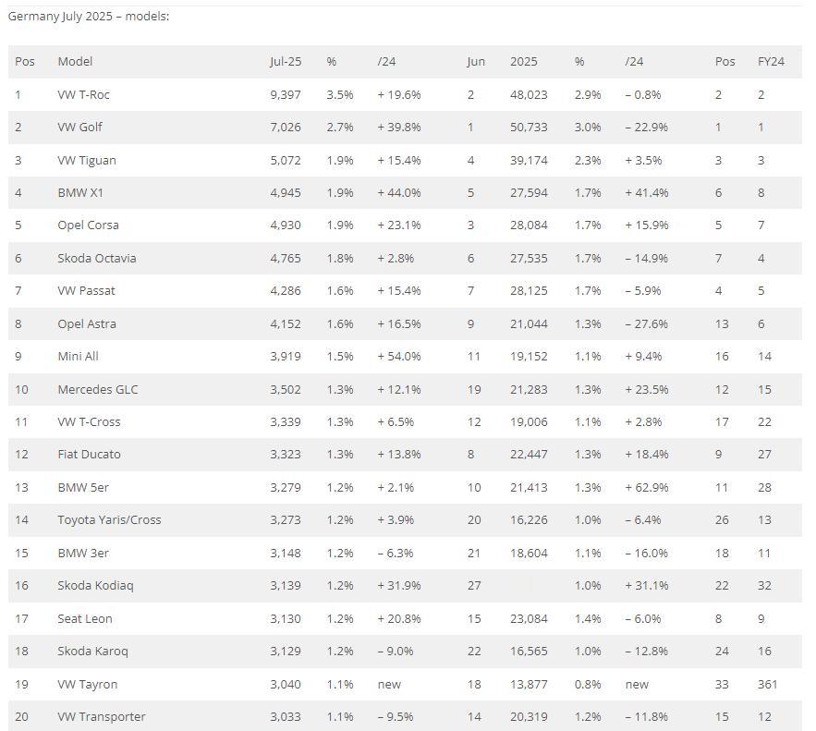Select the VW T-Roc model name

[x=83, y=94]
